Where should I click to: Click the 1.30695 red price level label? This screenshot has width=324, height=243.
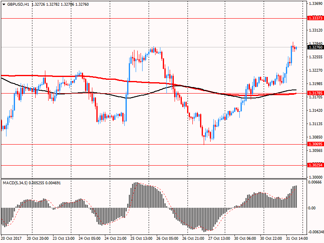pyautogui.click(x=315, y=144)
